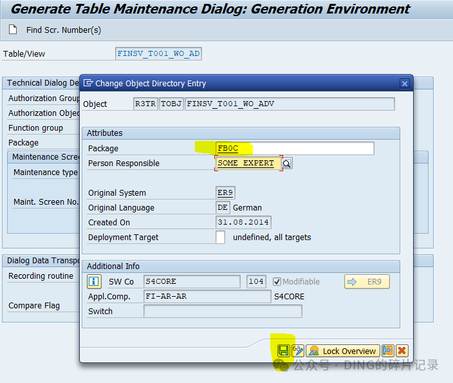Screen dimensions: 453x383
Task: Click the transport organizer icon next to Lock Overview
Action: (388, 351)
